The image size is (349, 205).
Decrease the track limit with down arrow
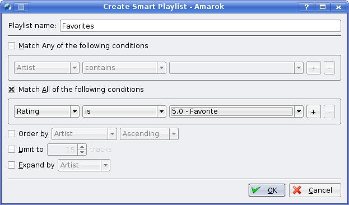point(82,152)
